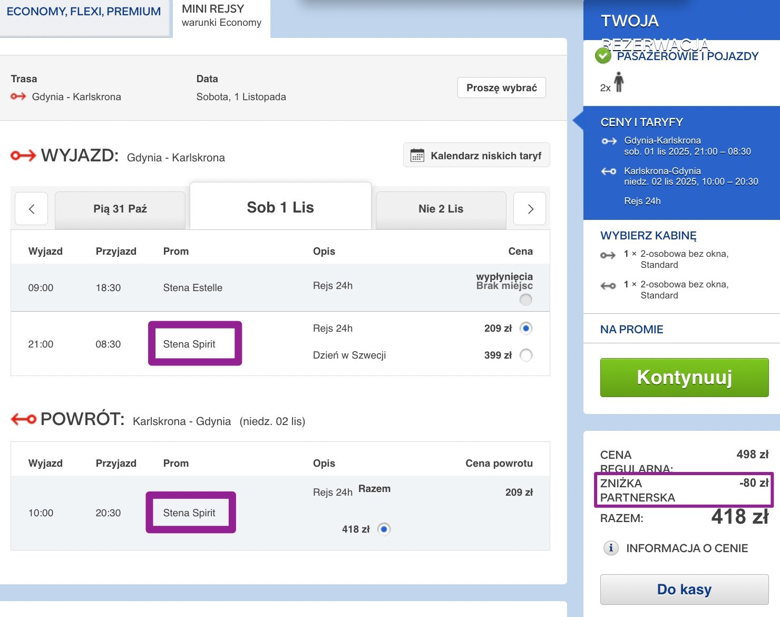
Task: Open Kalendarz niskich taryf
Action: tap(476, 156)
